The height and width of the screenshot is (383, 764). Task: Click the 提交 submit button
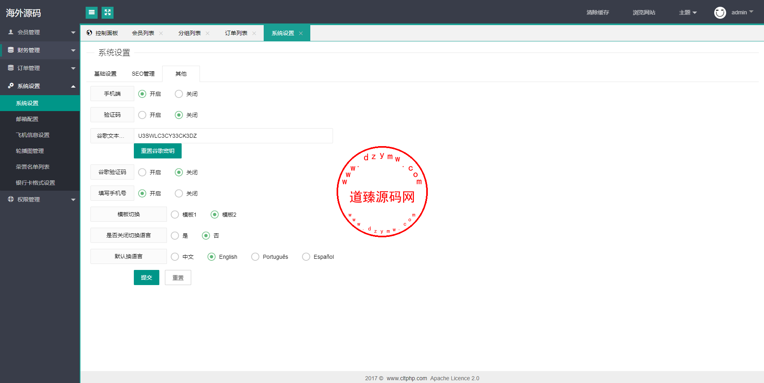pyautogui.click(x=147, y=277)
